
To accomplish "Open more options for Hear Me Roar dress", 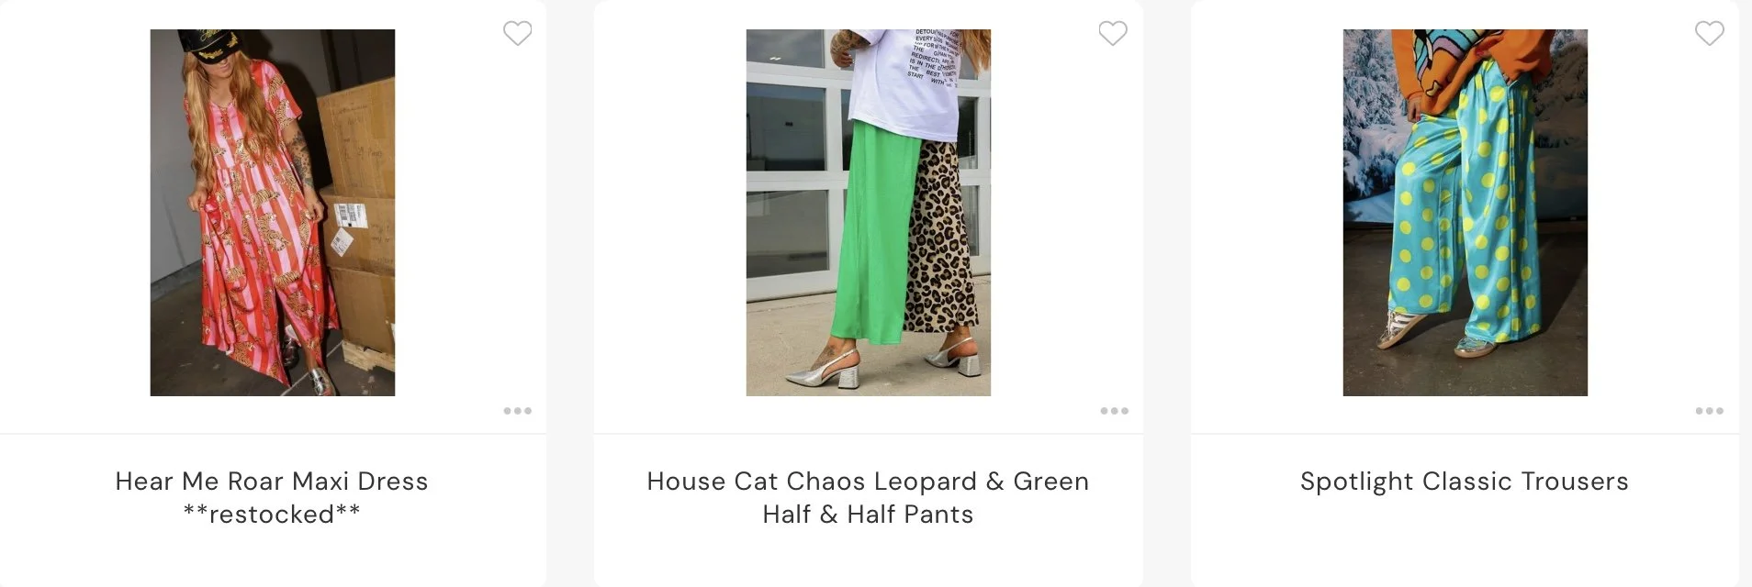I will coord(517,411).
